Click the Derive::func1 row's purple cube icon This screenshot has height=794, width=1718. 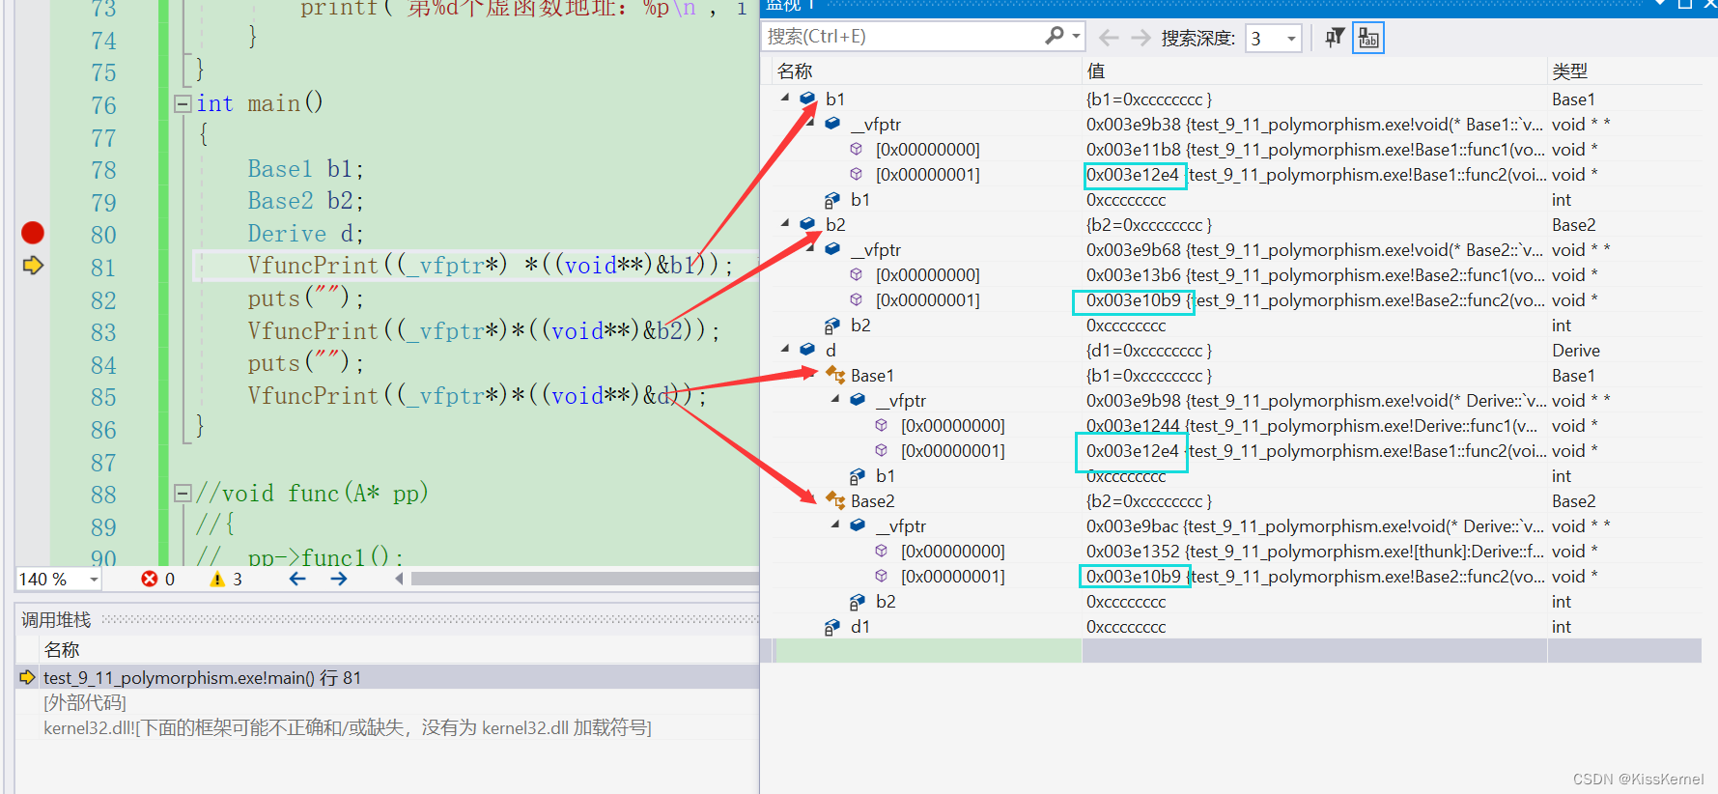click(x=881, y=425)
